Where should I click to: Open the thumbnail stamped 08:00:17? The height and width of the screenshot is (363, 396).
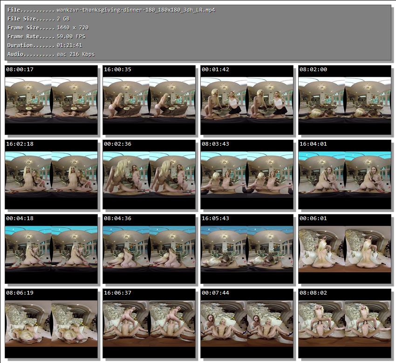[x=51, y=100]
